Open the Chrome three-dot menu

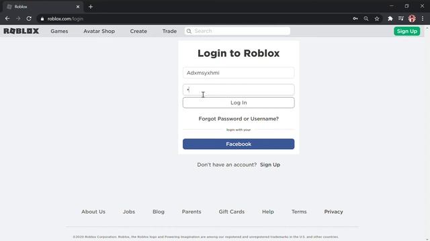coord(423,19)
